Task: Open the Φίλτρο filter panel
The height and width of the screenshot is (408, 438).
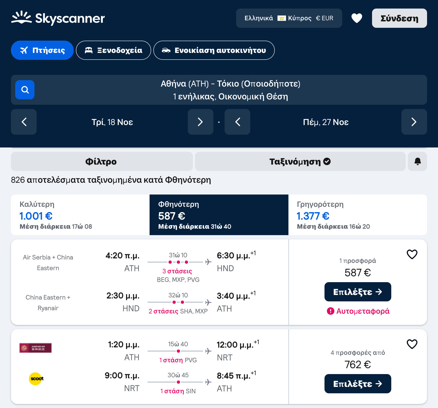Action: coord(101,161)
